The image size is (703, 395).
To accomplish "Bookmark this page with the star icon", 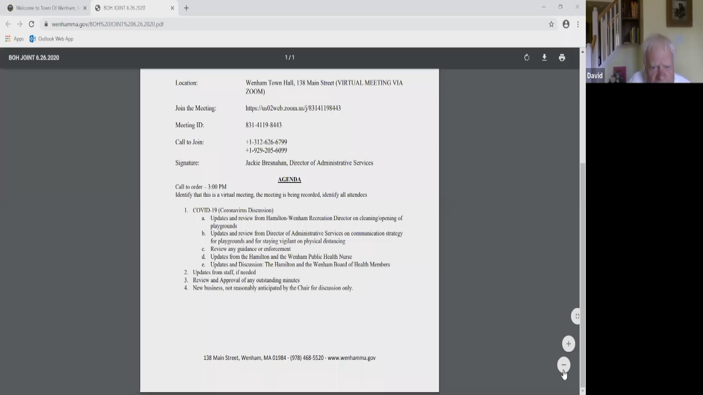I will click(x=551, y=24).
